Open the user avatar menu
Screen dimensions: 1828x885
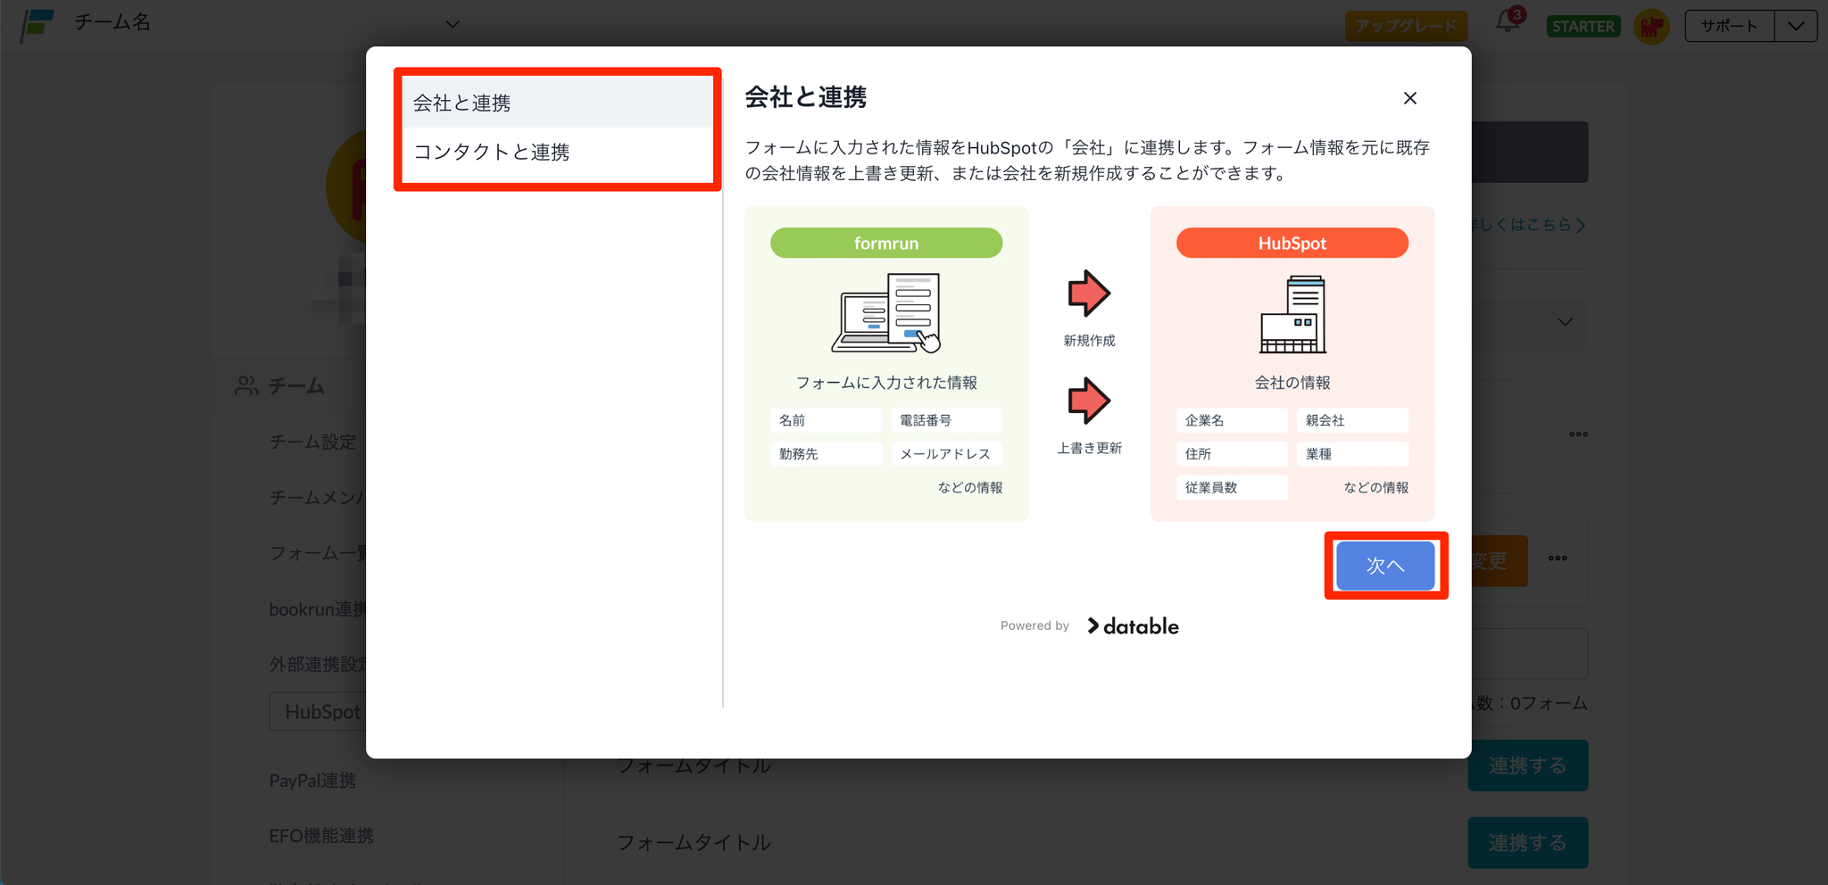[x=1652, y=26]
